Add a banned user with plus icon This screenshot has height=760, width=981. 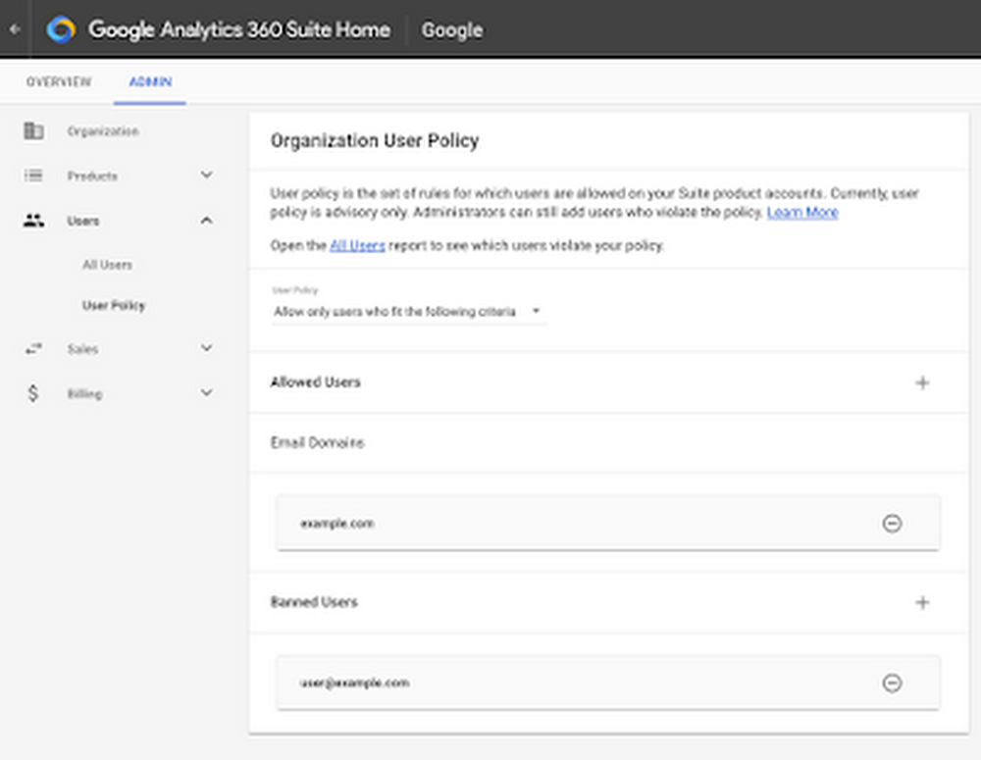(922, 602)
